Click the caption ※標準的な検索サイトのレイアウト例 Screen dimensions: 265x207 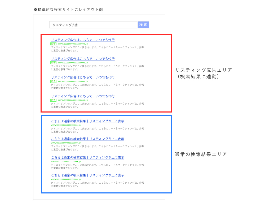(x=68, y=10)
